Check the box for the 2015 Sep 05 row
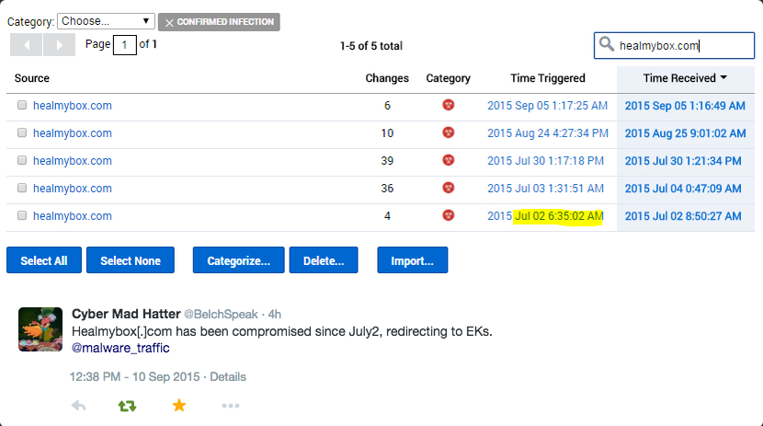Screen dimensions: 763x426 22,106
